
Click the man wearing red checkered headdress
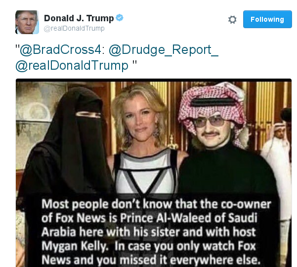(x=225, y=144)
